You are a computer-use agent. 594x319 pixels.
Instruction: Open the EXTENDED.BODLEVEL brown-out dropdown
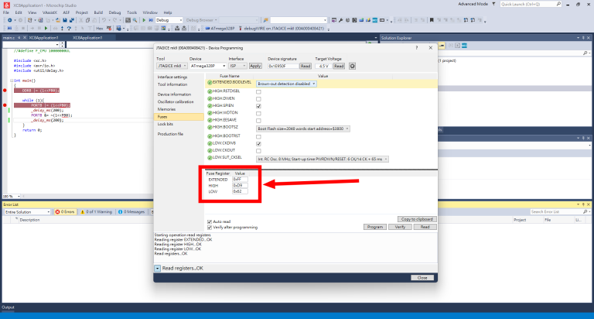coord(286,84)
